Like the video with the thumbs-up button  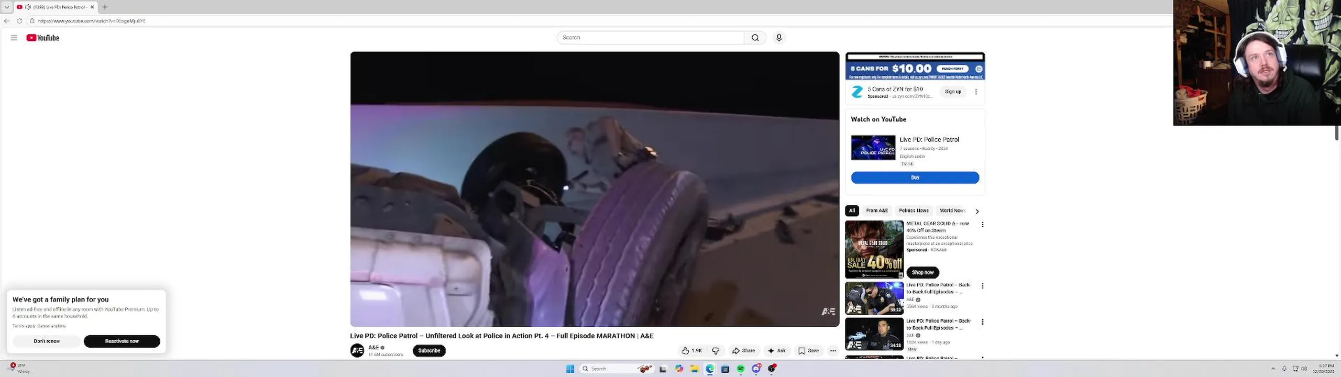pos(691,351)
